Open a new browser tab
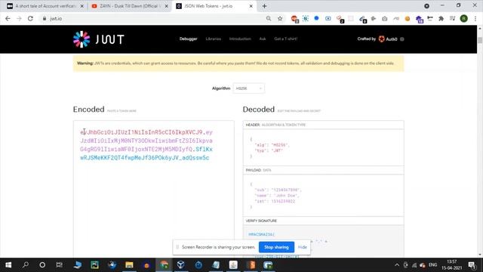This screenshot has width=483, height=272. (264, 6)
